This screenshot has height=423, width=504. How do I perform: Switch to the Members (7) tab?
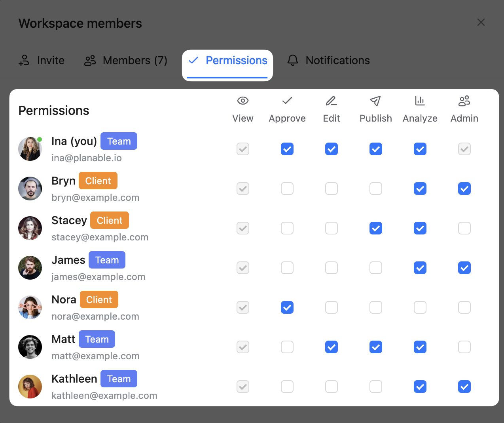point(126,60)
